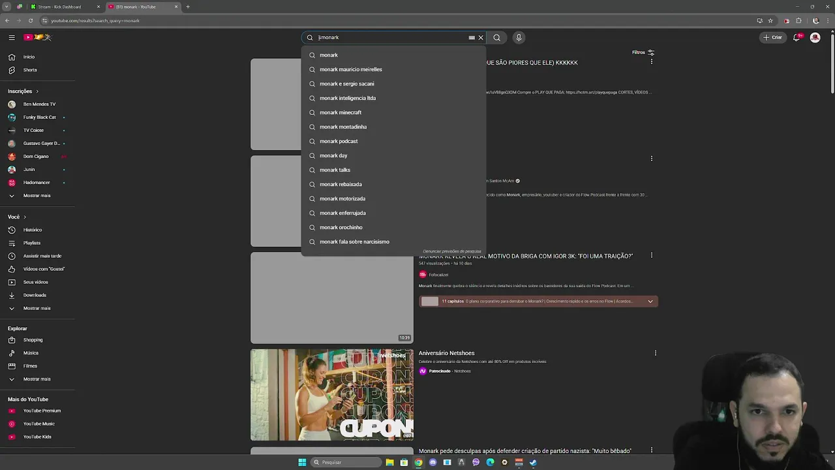Open Seus vídeos in sidebar
Viewport: 835px width, 470px height.
[37, 282]
